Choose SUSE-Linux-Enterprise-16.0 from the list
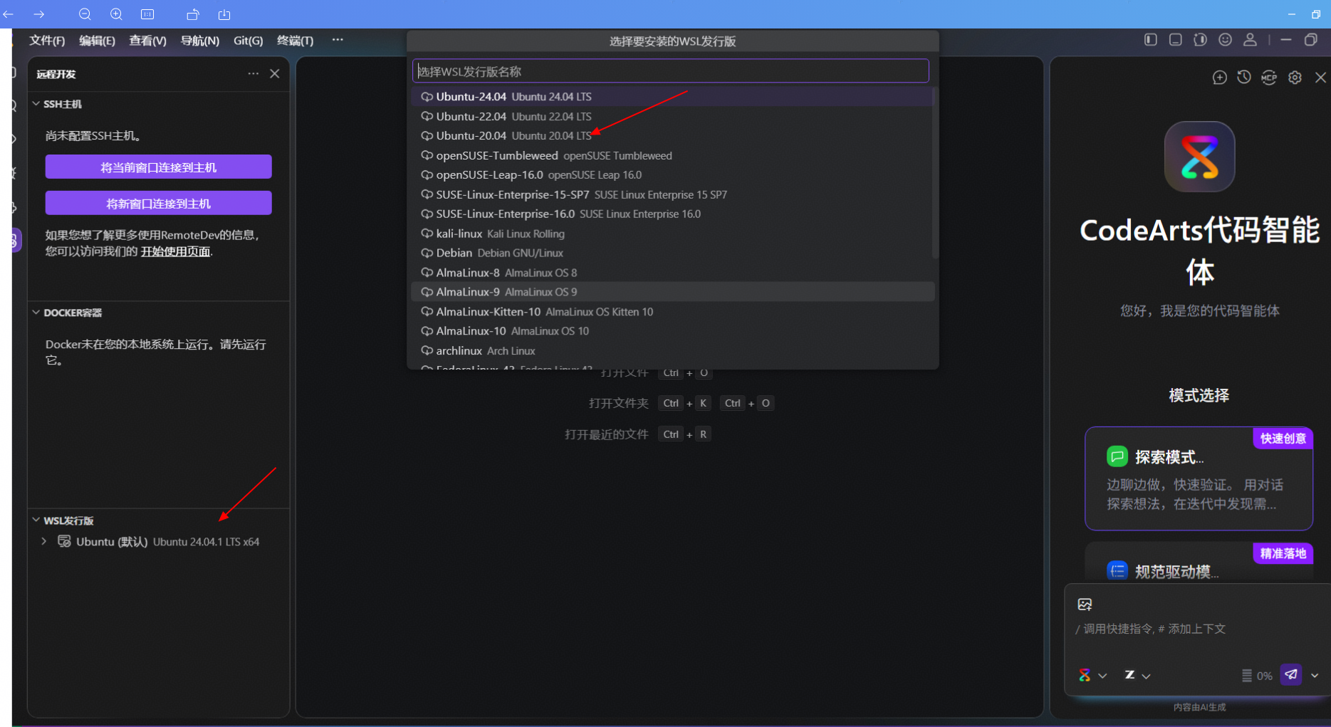Viewport: 1331px width, 727px height. [x=672, y=214]
